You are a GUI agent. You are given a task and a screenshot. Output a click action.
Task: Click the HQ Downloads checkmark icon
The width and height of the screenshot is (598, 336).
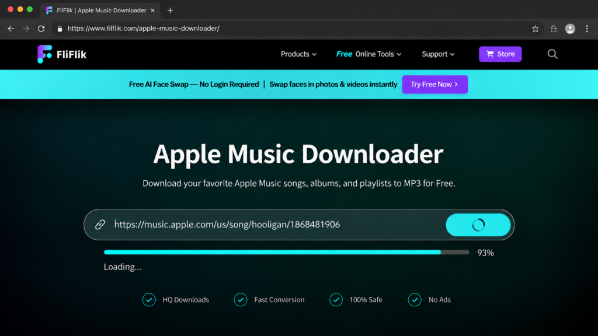pos(149,300)
